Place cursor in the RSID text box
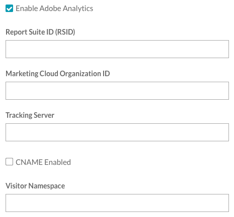 tap(117, 49)
